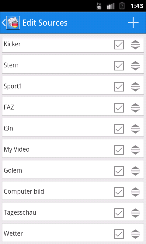Tap the reorder handle for Golem
The image size is (146, 244).
[x=135, y=171]
